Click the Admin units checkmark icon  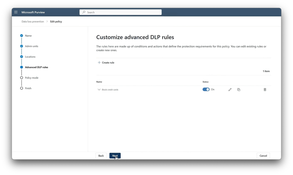pos(21,46)
